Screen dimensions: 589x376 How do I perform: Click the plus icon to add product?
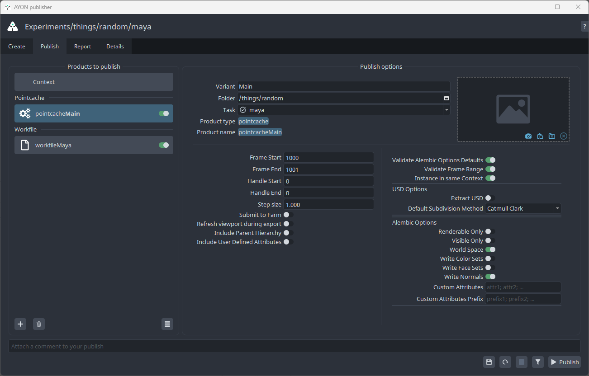point(20,324)
